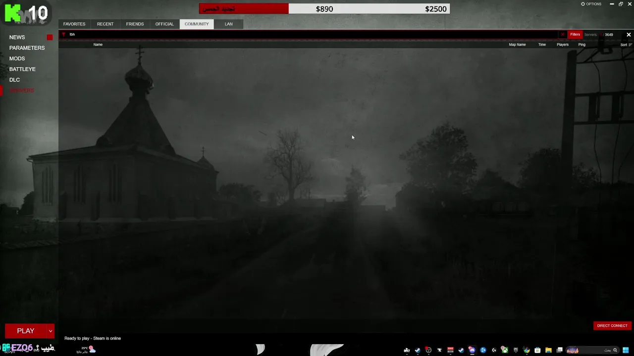Switch to the Favorites tab

(x=74, y=24)
